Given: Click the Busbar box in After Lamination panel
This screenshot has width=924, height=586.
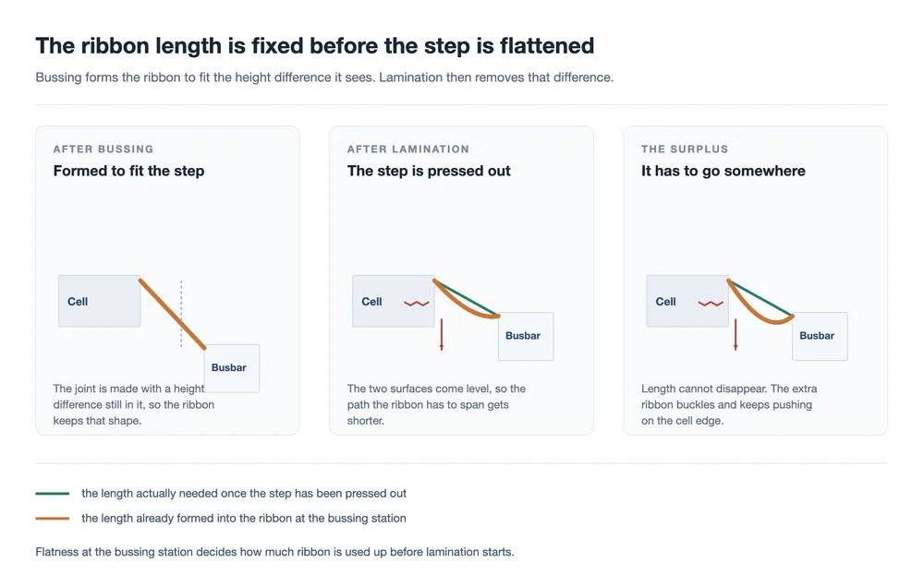Looking at the screenshot, I should click(x=526, y=336).
